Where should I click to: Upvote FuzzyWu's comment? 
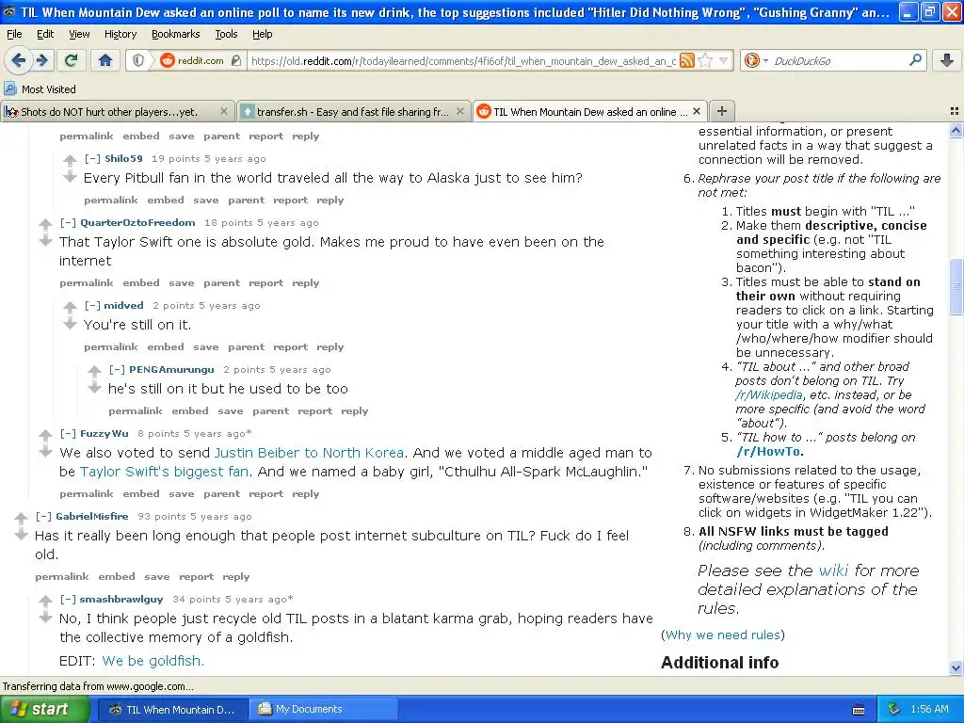click(45, 435)
